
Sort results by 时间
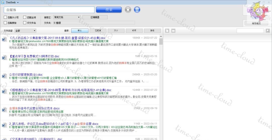coord(134,31)
